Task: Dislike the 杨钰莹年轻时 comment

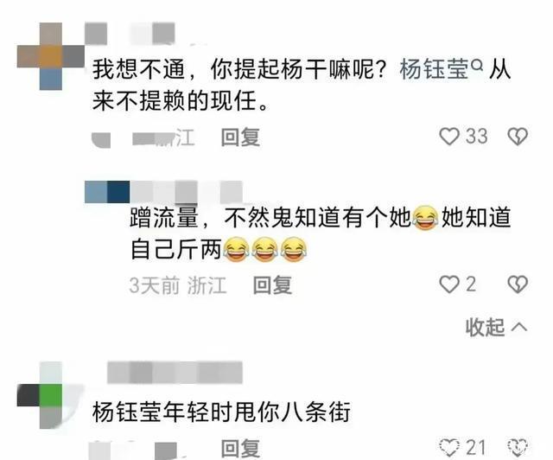Action: coord(518,447)
